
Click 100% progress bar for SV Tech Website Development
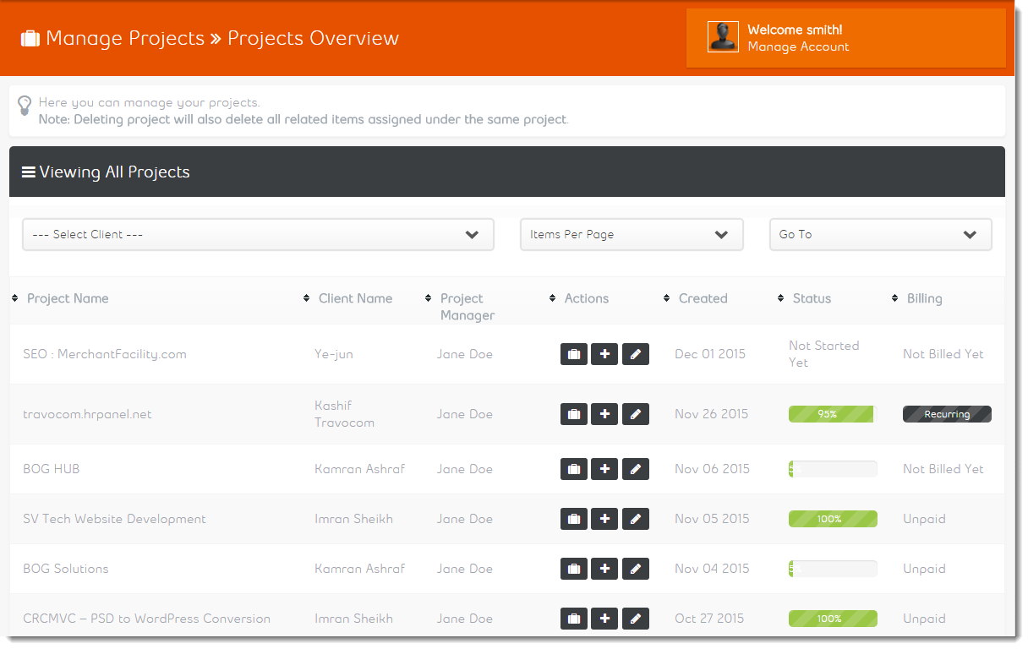833,519
